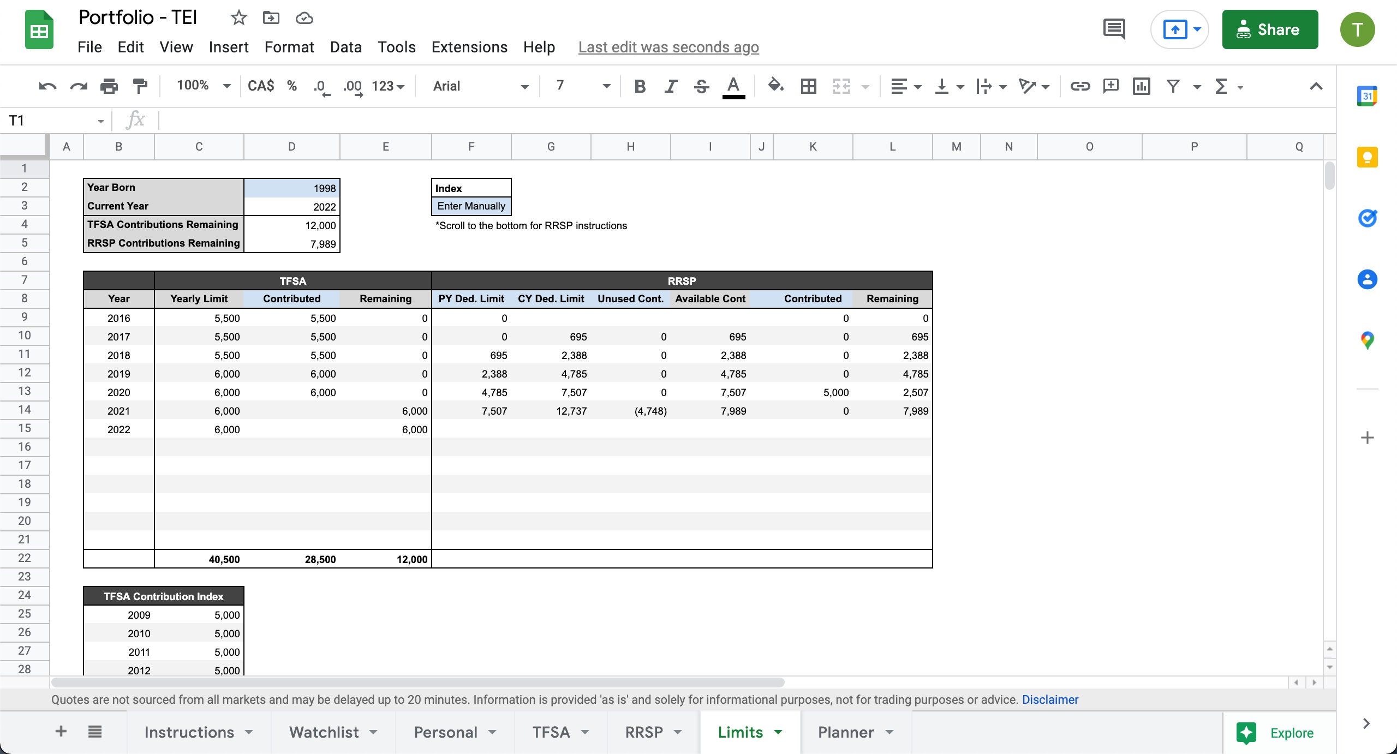
Task: Click the Undo icon
Action: [47, 86]
